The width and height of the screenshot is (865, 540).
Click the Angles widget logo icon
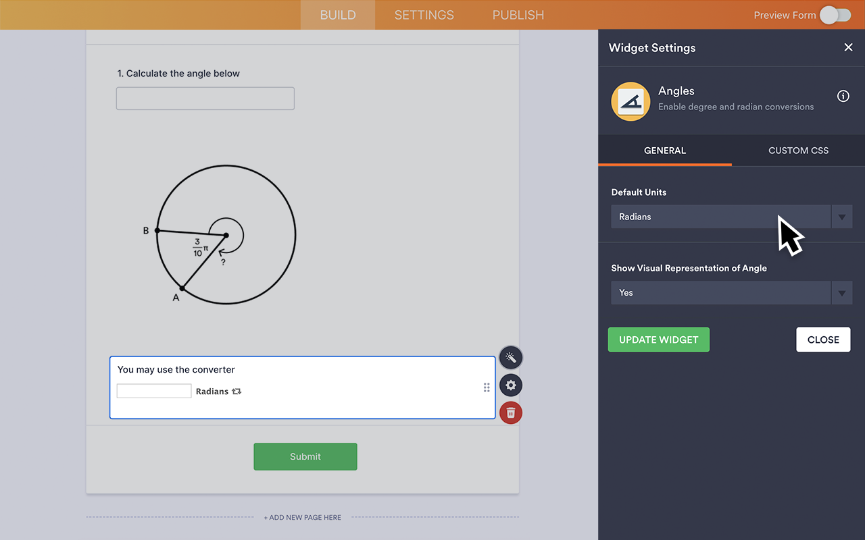pyautogui.click(x=630, y=101)
